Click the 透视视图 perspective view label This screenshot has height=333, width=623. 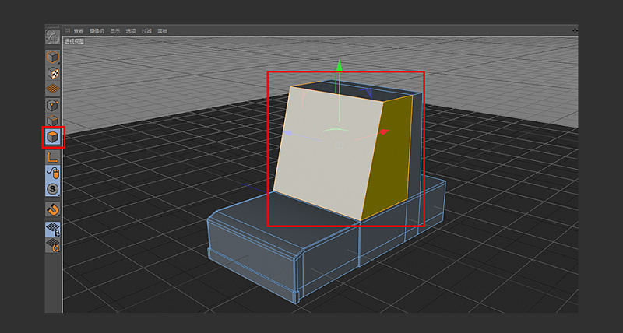tap(74, 41)
